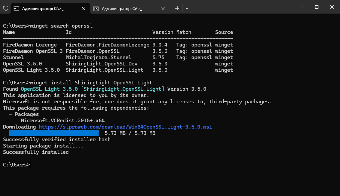The image size is (340, 196).
Task: Switch to the first Администратор tab
Action: 50,8
